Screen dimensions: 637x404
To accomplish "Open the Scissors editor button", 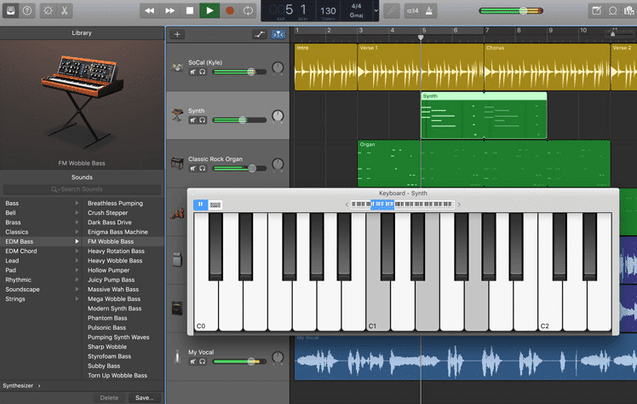I will point(66,10).
